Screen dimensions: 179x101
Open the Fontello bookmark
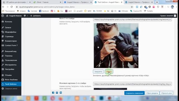(148, 11)
